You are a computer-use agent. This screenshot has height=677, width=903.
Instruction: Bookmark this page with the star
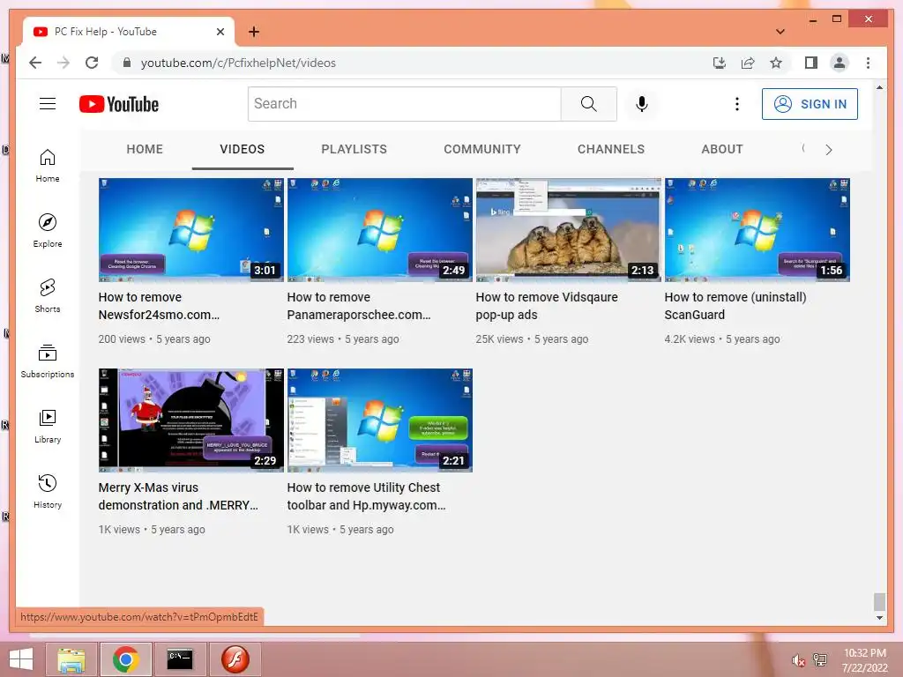click(776, 63)
